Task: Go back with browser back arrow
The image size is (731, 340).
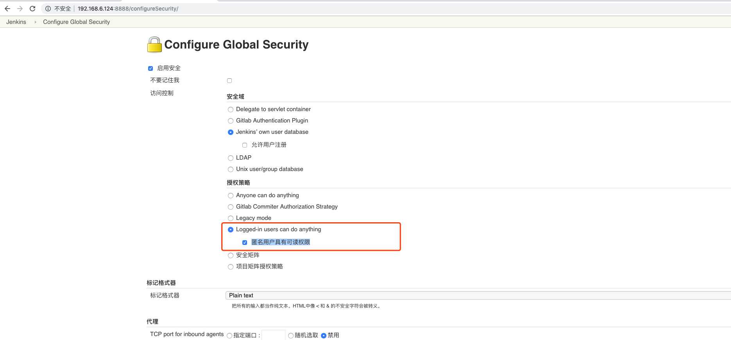Action: (7, 9)
